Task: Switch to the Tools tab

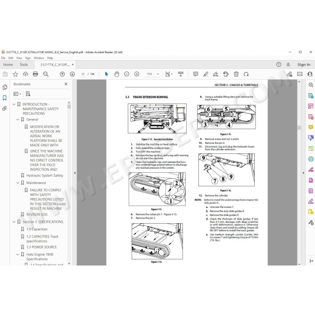Action: [24, 64]
